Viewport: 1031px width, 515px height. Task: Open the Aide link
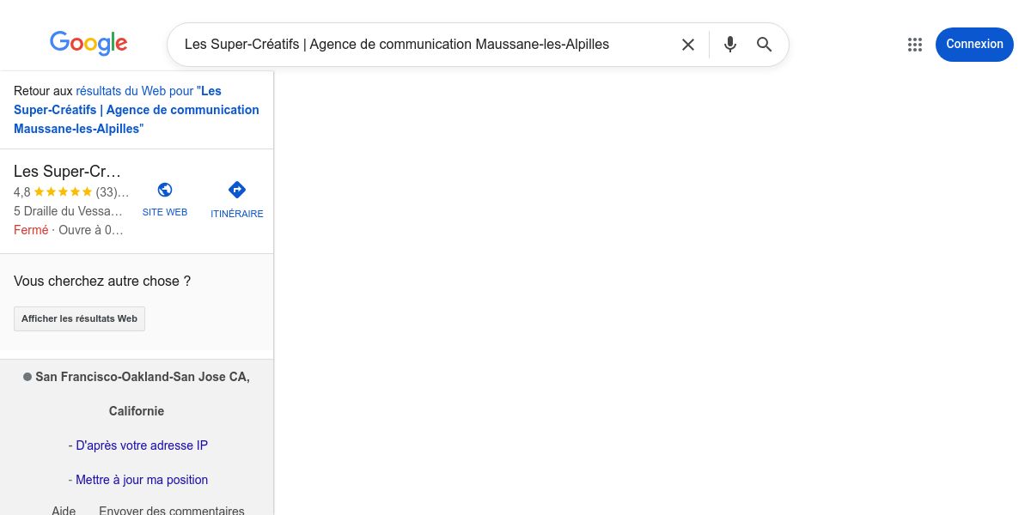[x=64, y=511]
